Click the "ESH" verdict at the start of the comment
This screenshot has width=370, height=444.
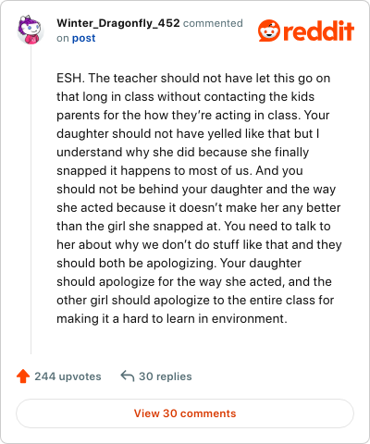tap(69, 78)
